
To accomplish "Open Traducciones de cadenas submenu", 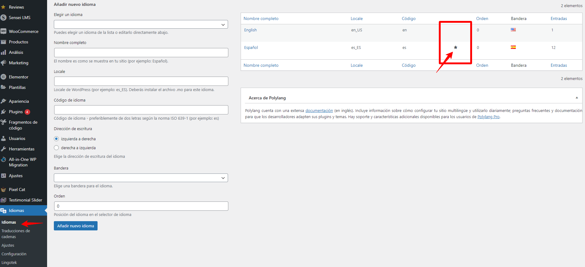I will (x=16, y=234).
